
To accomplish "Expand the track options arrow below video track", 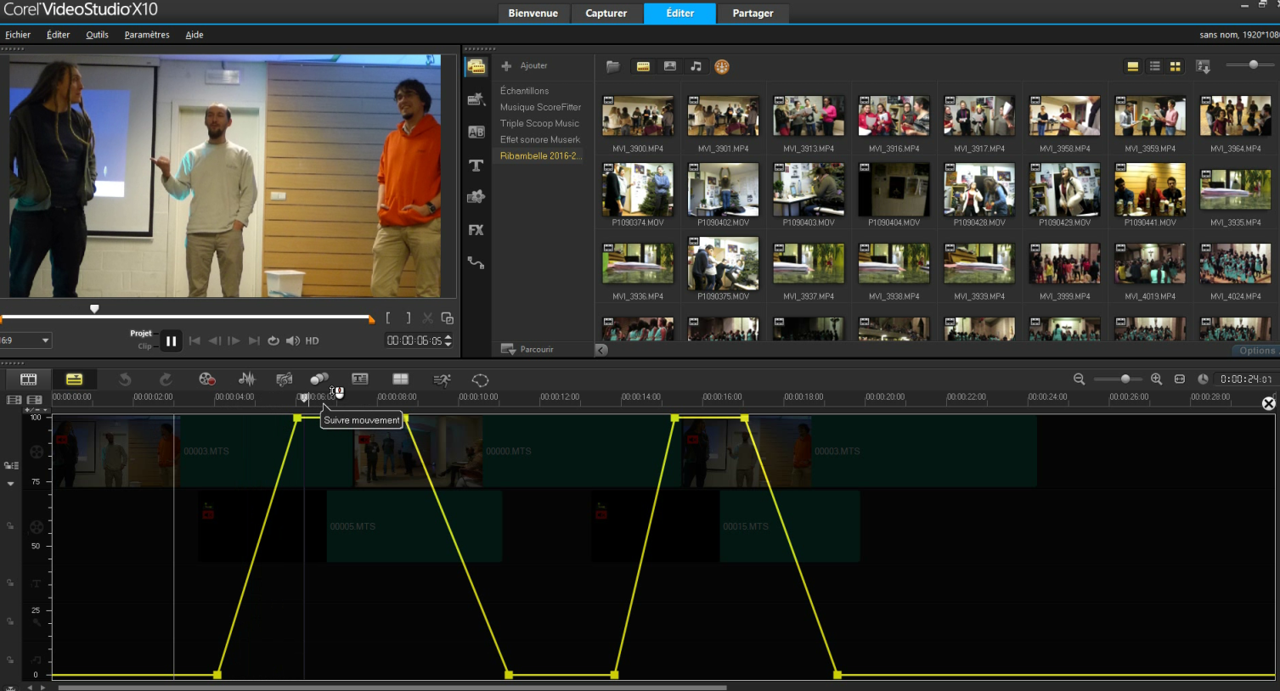I will click(10, 484).
